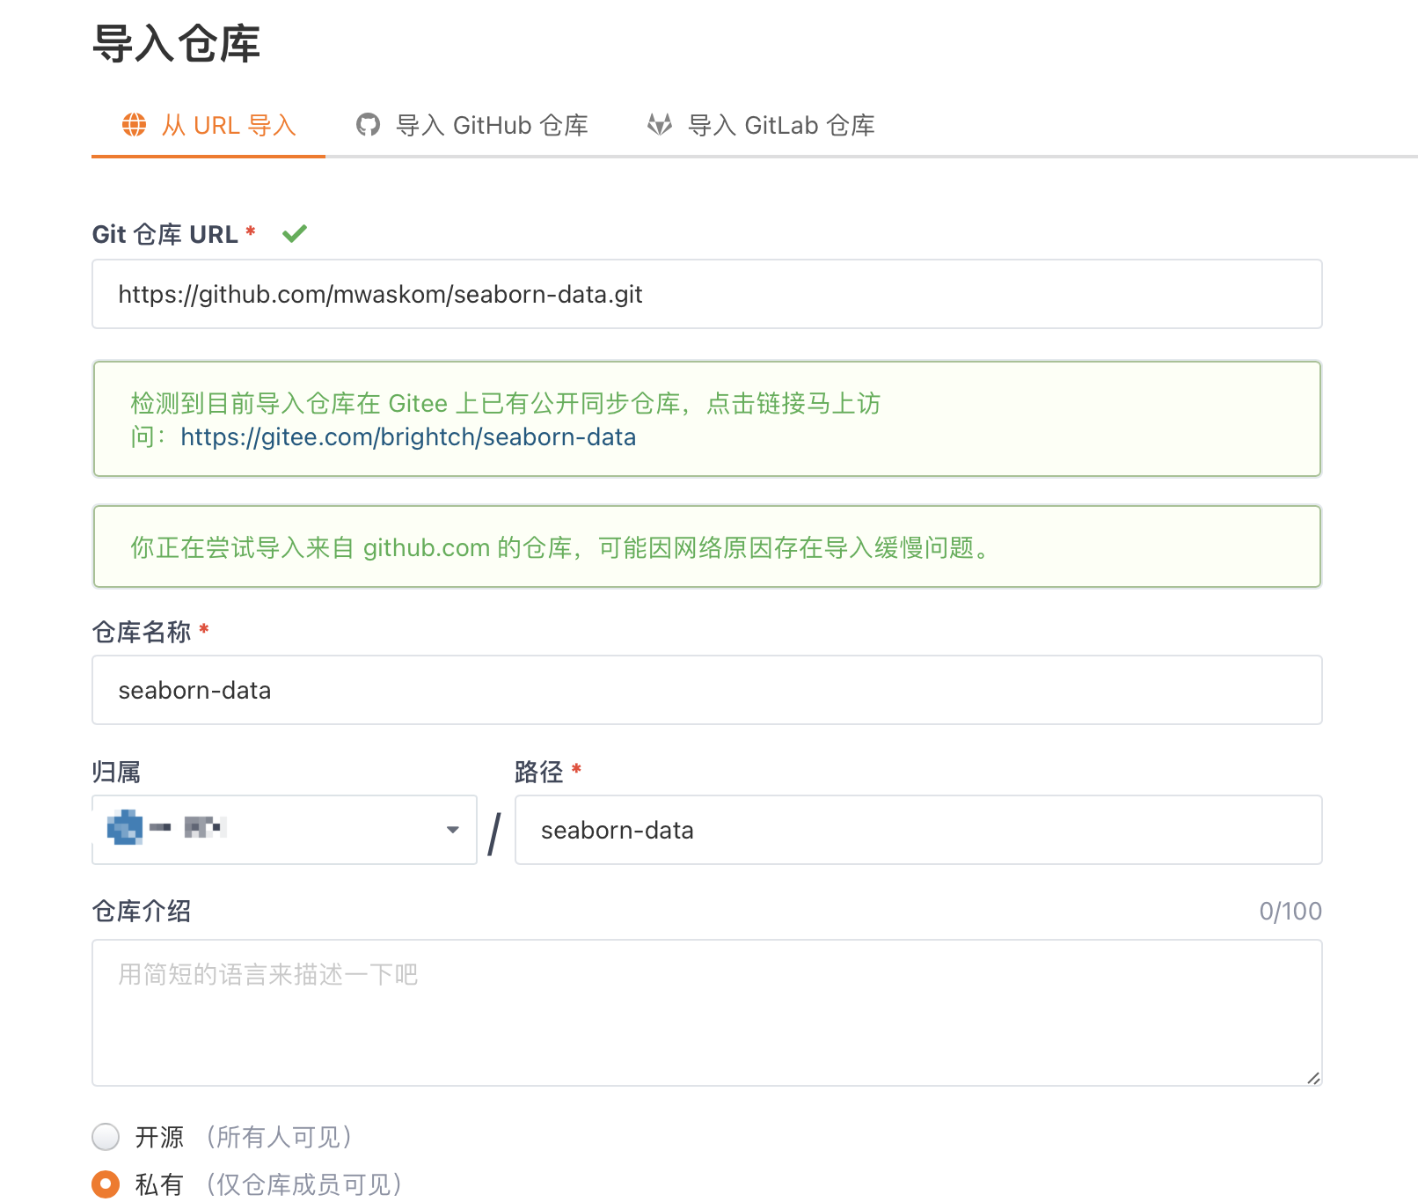Open the gitee.com/brightch/seaborn-data link
This screenshot has height=1202, width=1418.
pyautogui.click(x=408, y=437)
